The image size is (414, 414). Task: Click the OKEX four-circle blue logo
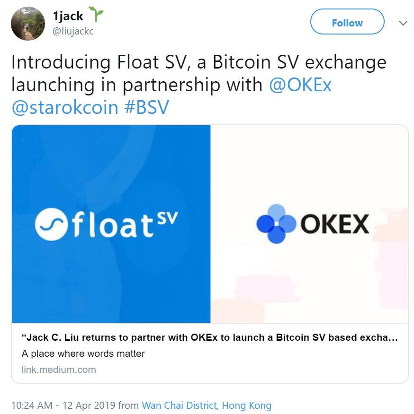pyautogui.click(x=276, y=224)
